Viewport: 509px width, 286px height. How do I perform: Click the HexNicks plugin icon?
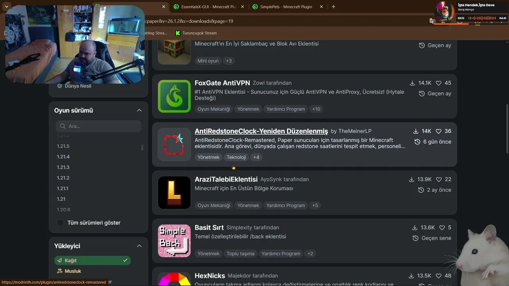pyautogui.click(x=174, y=279)
